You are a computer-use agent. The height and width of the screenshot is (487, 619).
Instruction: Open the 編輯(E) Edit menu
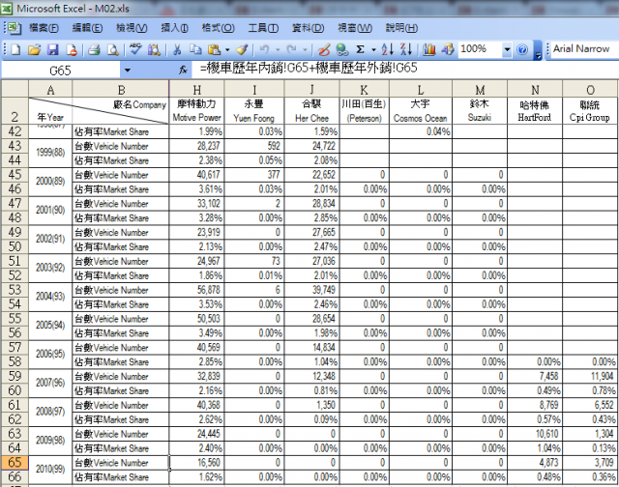coord(87,28)
